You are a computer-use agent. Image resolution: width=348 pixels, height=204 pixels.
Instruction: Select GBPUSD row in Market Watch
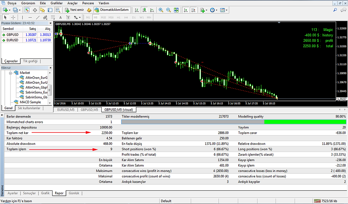pos(26,35)
